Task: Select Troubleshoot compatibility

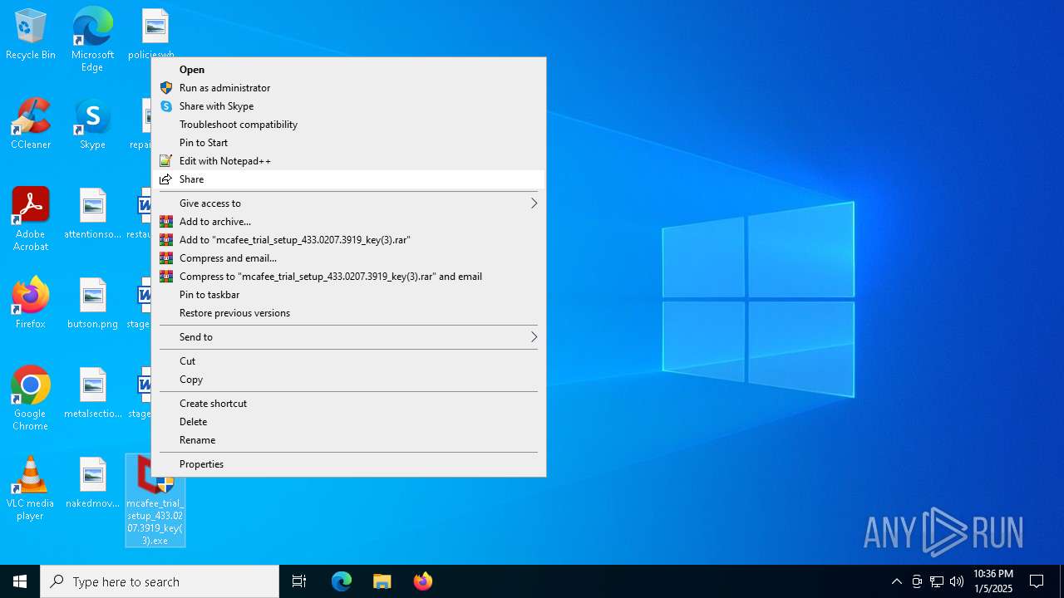Action: tap(348, 125)
